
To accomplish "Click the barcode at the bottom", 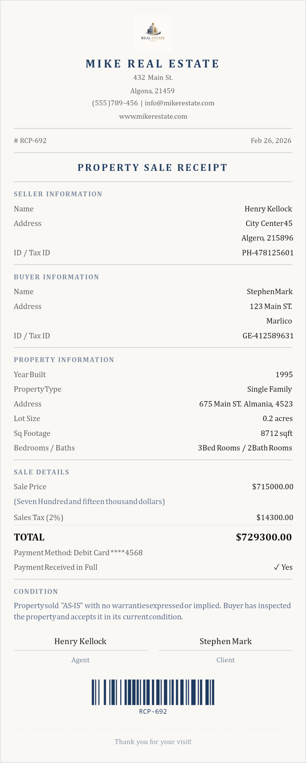I will click(x=153, y=692).
